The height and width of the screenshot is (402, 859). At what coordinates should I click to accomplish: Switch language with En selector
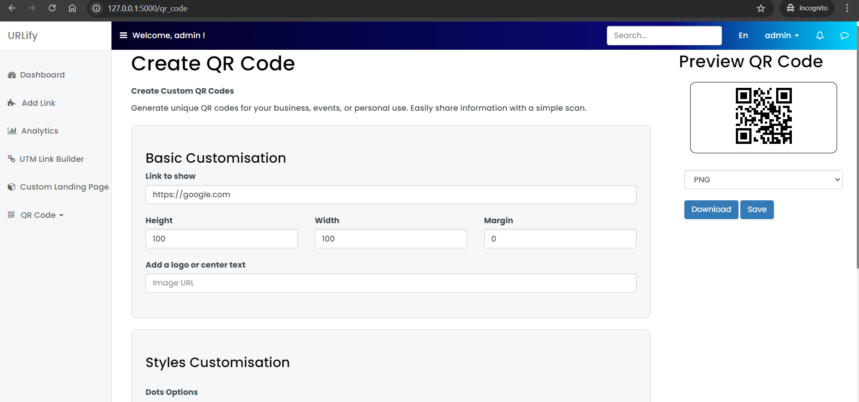click(743, 35)
